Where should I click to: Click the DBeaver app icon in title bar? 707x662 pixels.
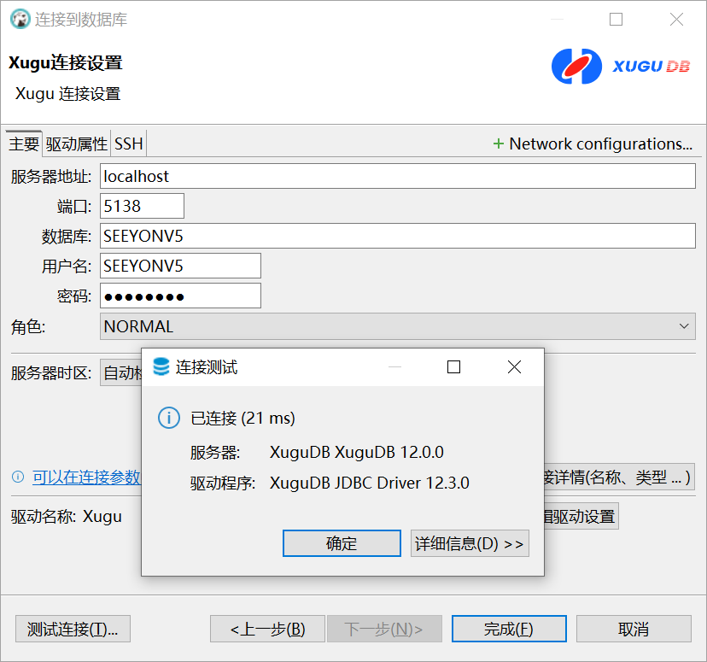[20, 20]
